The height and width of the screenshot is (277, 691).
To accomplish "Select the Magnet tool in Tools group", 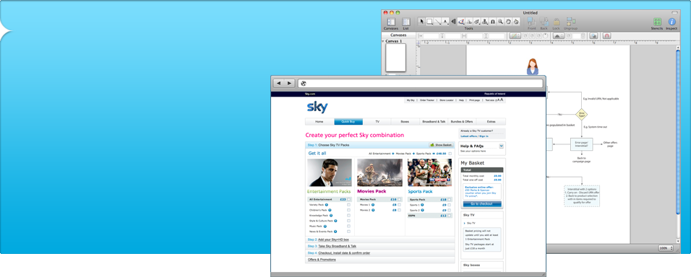I will click(x=493, y=21).
